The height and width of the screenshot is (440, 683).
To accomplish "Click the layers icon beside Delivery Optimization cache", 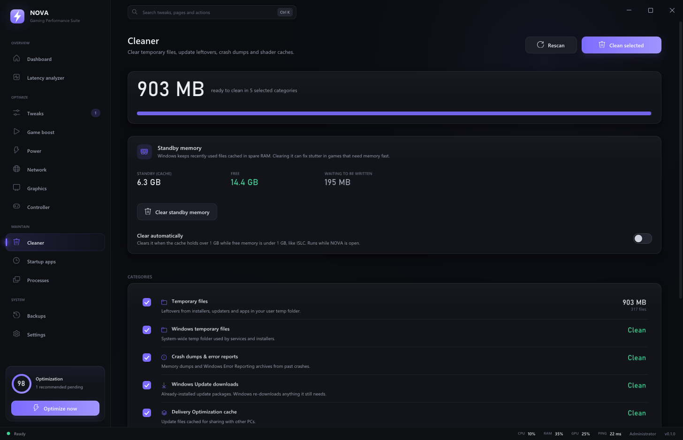I will (164, 413).
